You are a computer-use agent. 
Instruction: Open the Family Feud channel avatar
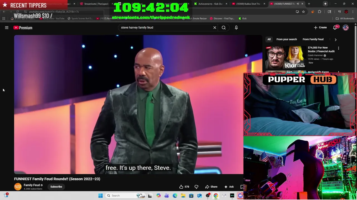tap(18, 187)
